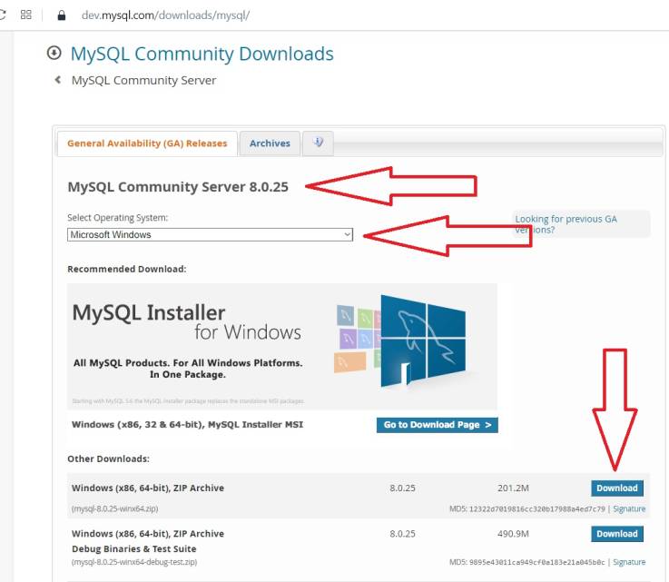Screen dimensions: 669x582
Task: Expand the Select Operating System dropdown
Action: coord(210,234)
